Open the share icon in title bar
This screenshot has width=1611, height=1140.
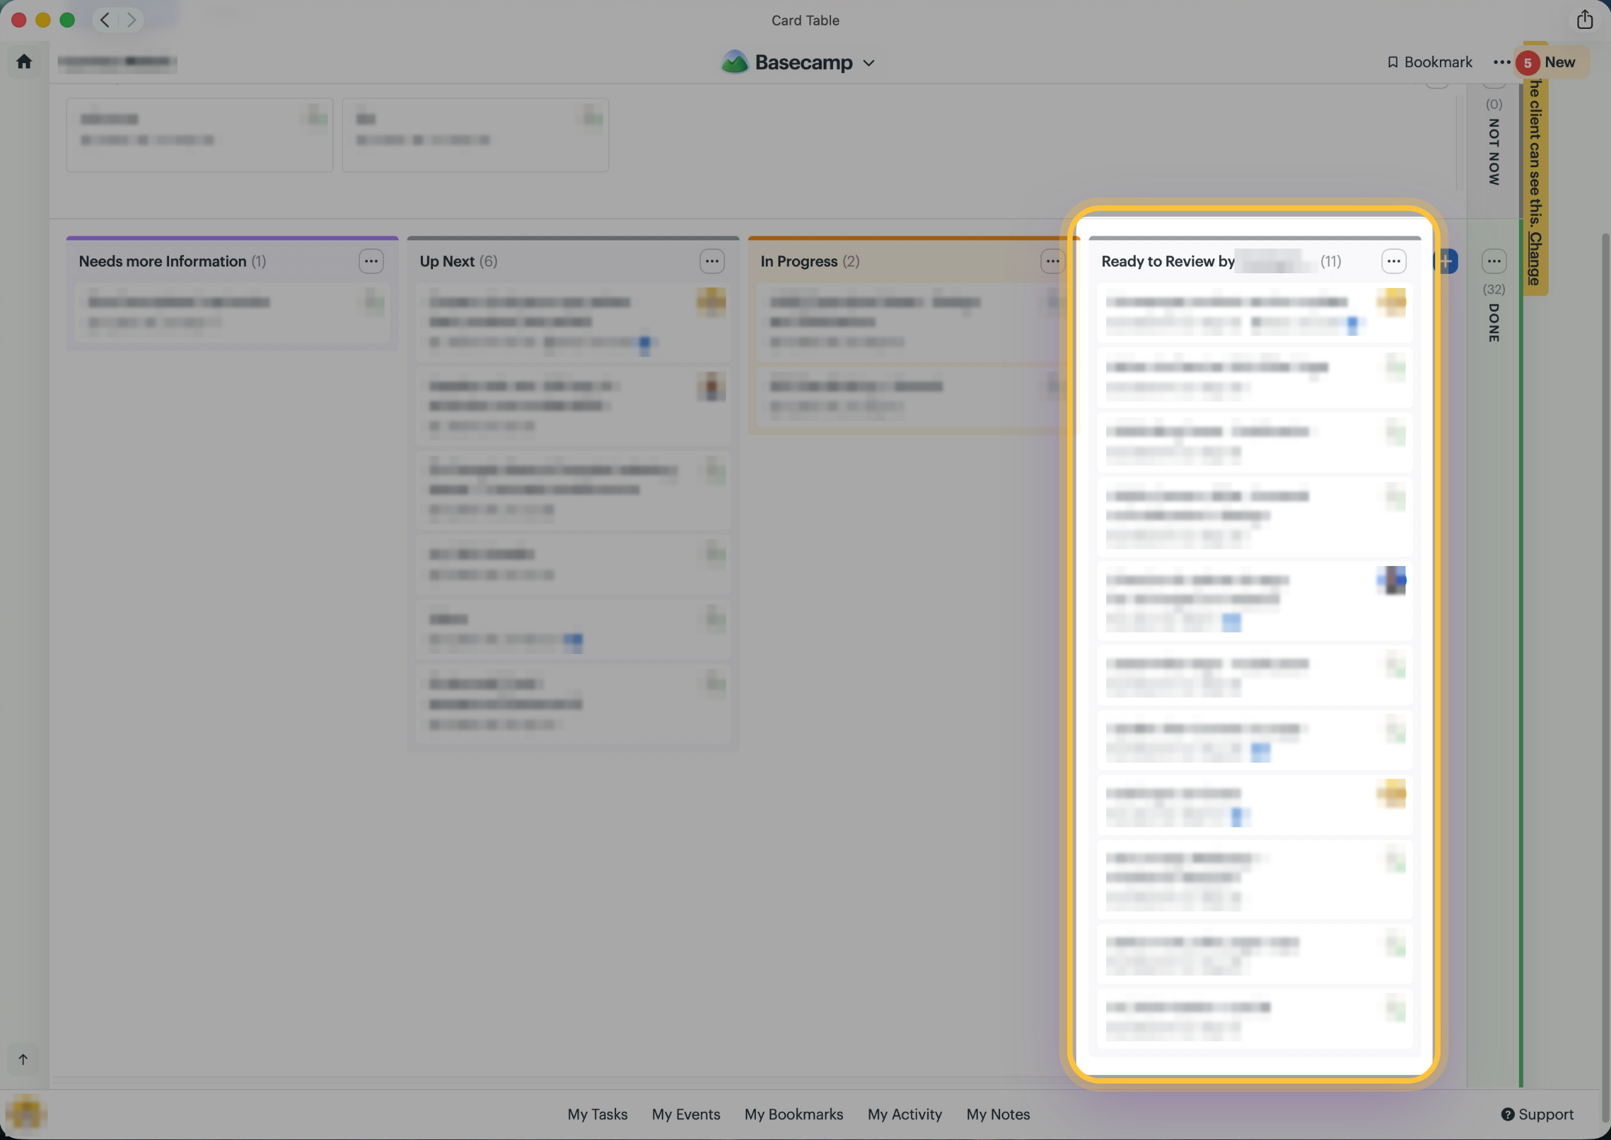pos(1584,19)
